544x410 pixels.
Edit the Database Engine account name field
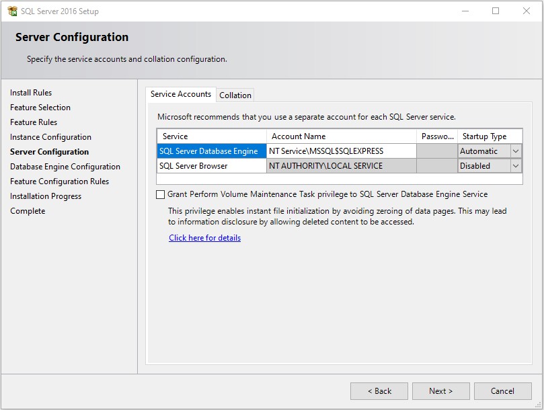pyautogui.click(x=341, y=151)
